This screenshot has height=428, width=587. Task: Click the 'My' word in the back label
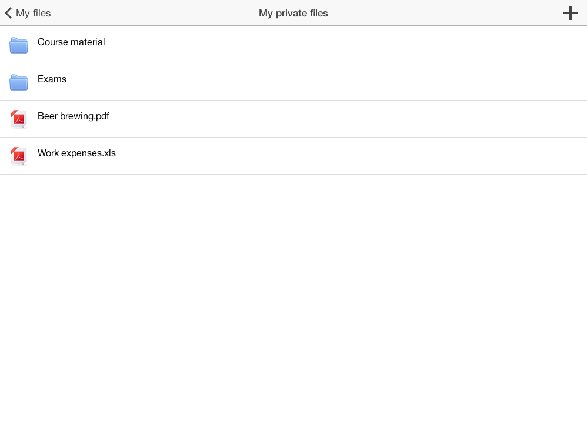pos(22,14)
